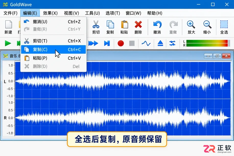Choose 粘贴(P) from the edit menu
Viewport: 234px width, 156px height.
click(x=53, y=58)
